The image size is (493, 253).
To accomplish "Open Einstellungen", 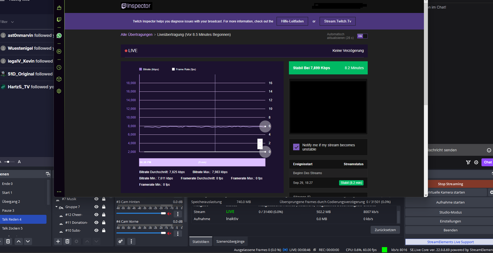I will [450, 221].
